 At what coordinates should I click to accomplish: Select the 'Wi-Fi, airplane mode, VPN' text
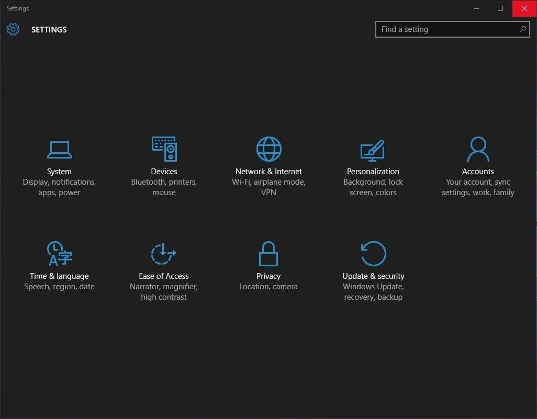tap(268, 187)
